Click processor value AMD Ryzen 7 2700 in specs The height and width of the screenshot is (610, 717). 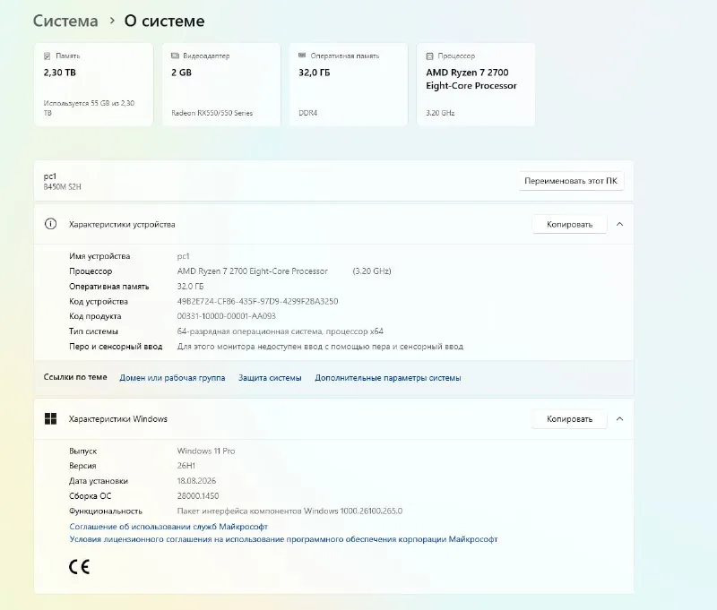tap(253, 271)
